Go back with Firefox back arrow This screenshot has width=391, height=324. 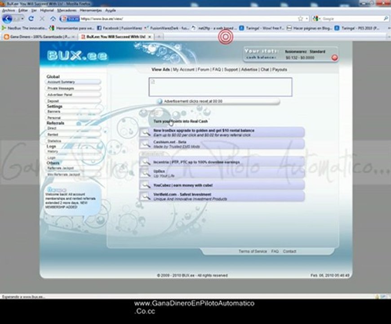pyautogui.click(x=7, y=19)
